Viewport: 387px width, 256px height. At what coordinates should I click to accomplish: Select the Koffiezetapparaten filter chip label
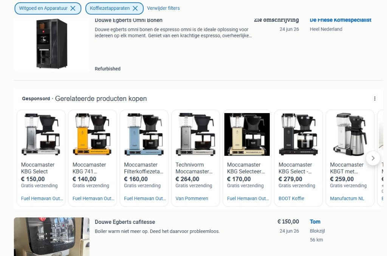coord(110,8)
